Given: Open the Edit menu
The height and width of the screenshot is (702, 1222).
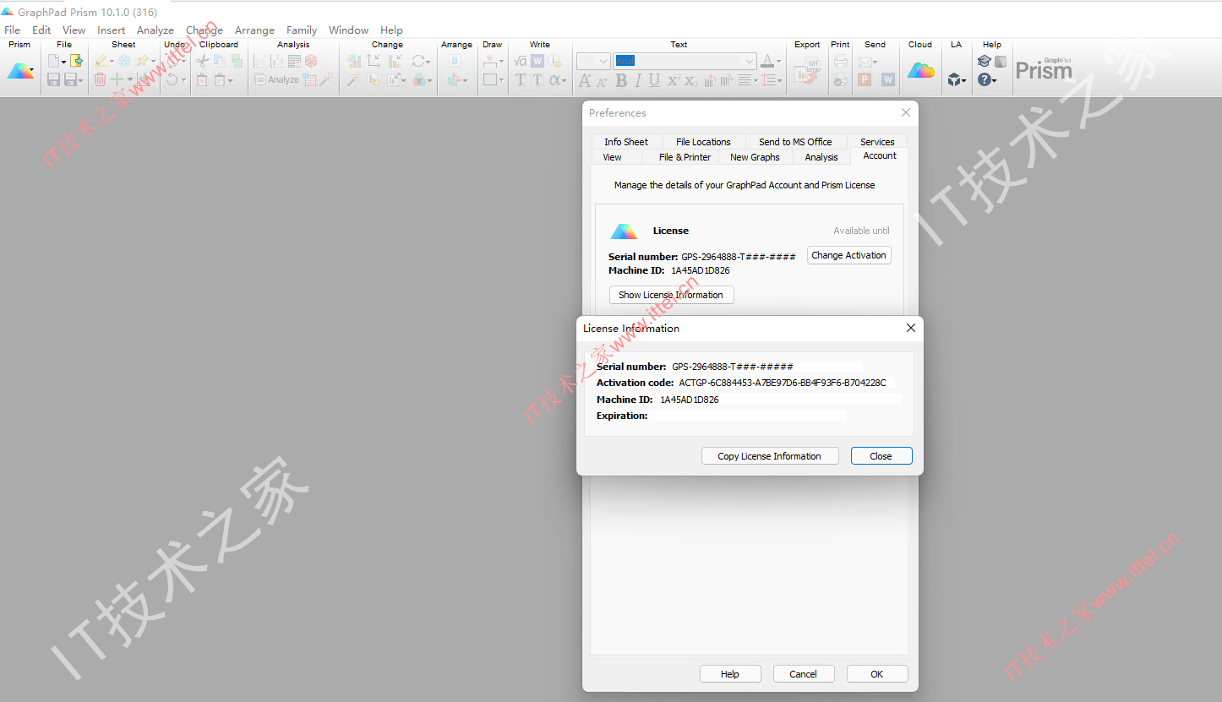Looking at the screenshot, I should [41, 30].
